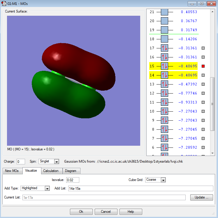Screen dimensions: 218x218
Task: Click energy value 0.40553 of orbital 21
Action: pyautogui.click(x=189, y=12)
